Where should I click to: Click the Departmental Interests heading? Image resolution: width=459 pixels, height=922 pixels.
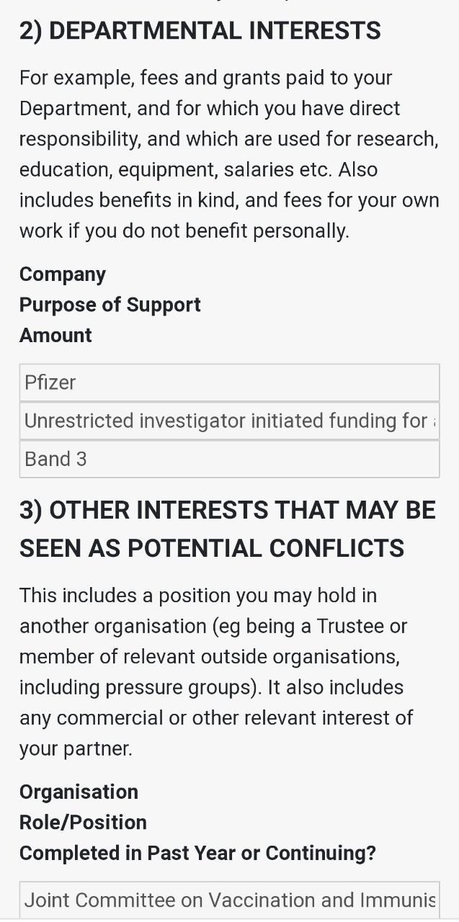[200, 31]
